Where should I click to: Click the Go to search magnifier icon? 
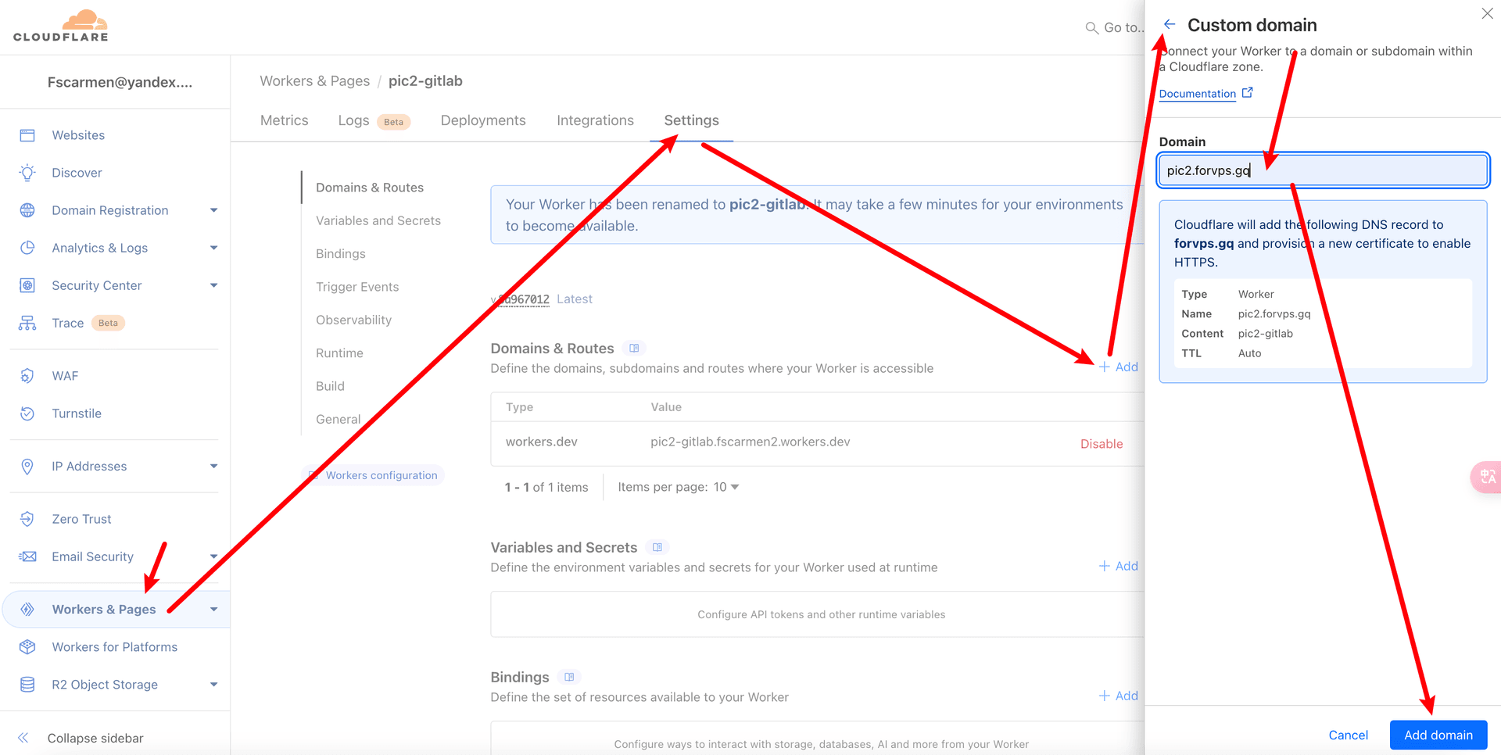coord(1091,28)
